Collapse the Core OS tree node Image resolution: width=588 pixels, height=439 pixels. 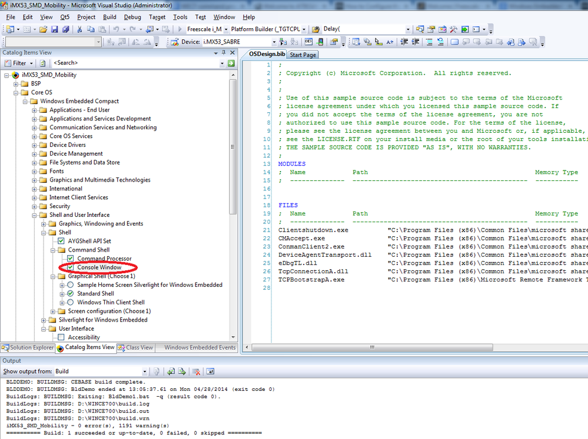[x=16, y=92]
